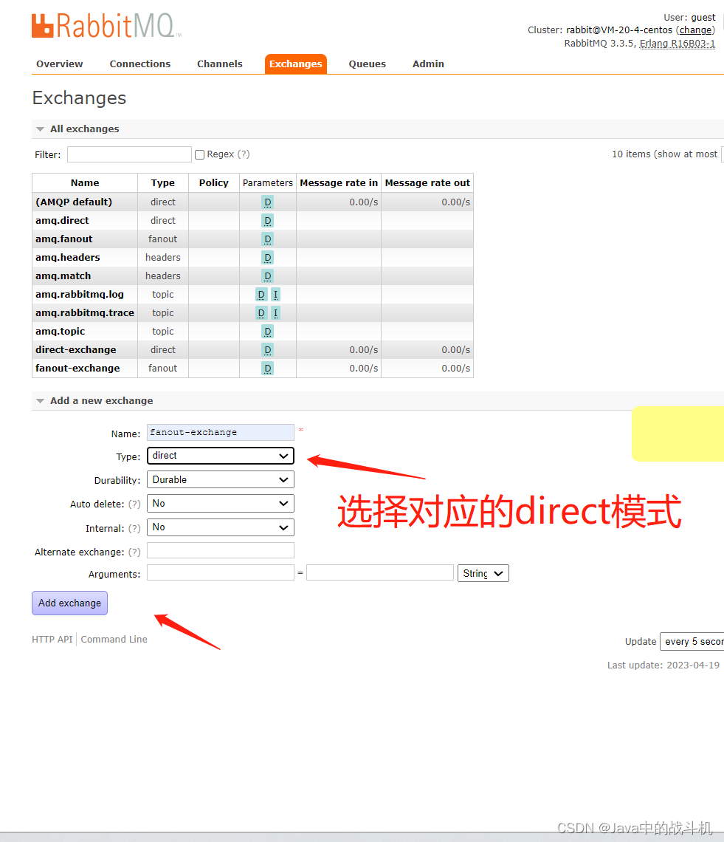Open the Admin tab

click(x=428, y=64)
